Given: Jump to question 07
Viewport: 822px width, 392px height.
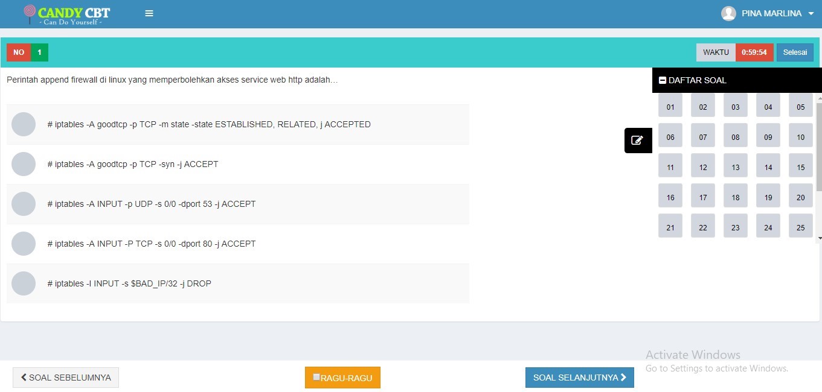Looking at the screenshot, I should point(703,136).
